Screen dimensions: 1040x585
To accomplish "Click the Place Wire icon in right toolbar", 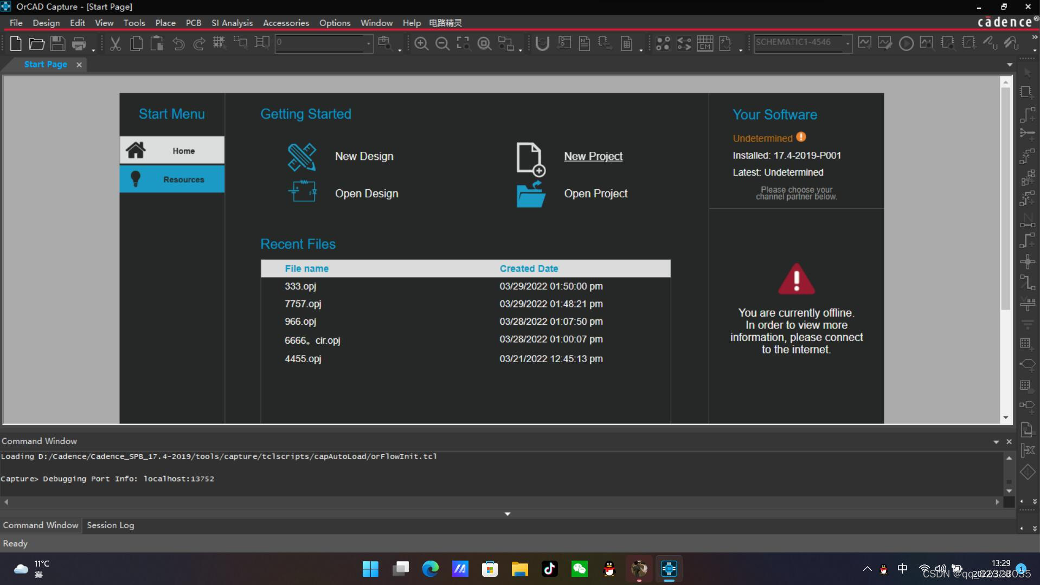I will point(1027,114).
